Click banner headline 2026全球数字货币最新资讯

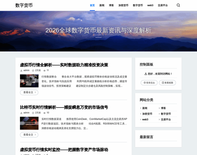pyautogui.click(x=98, y=30)
